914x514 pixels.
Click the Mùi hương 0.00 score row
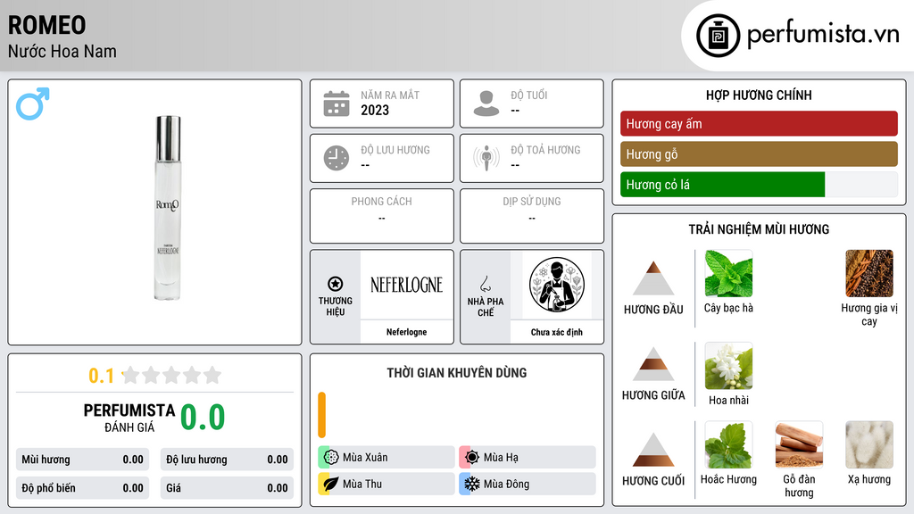coord(82,460)
